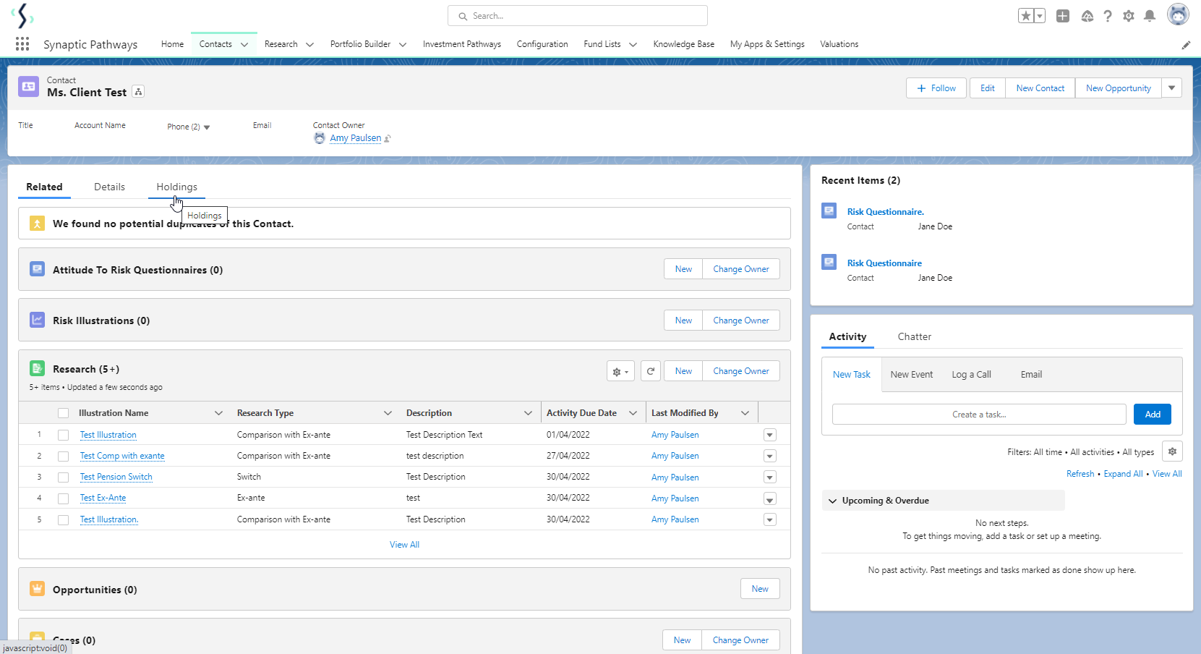1201x654 pixels.
Task: Click the Follow button
Action: tap(936, 88)
